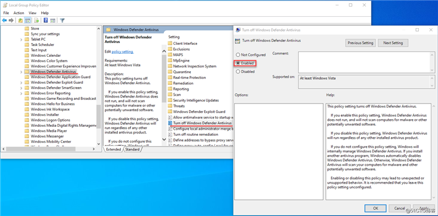
Task: Click the tree pane vertical scrollbar thumb
Action: [98, 117]
